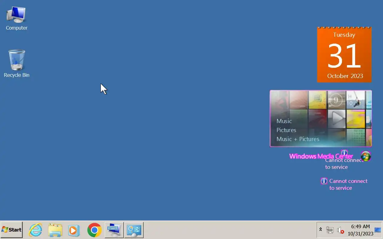Select the Recycle Bin desktop icon
The image size is (383, 239).
tap(16, 64)
